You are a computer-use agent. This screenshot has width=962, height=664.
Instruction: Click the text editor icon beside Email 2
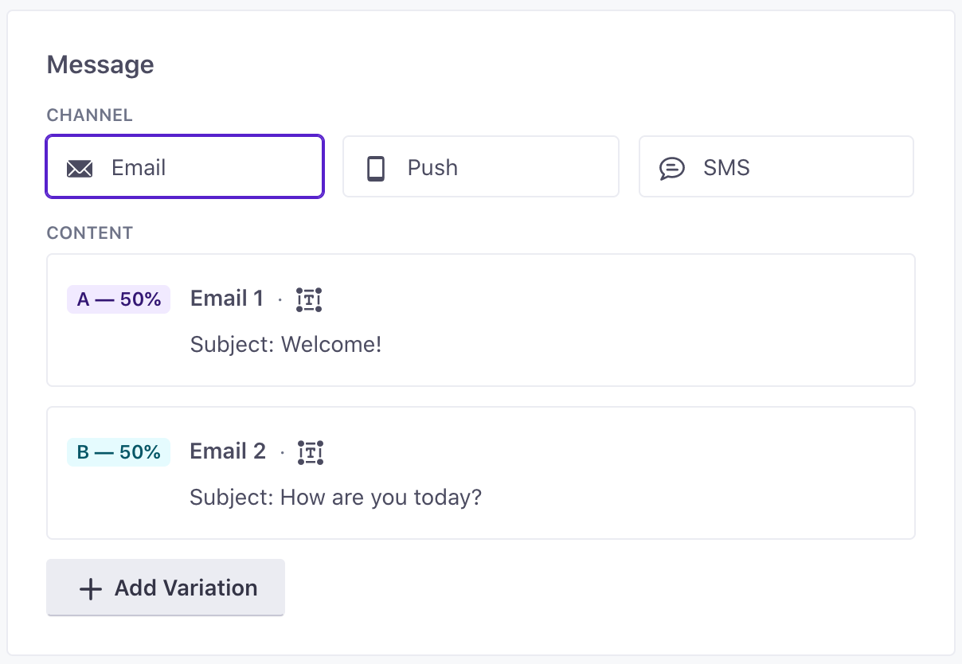(x=311, y=452)
